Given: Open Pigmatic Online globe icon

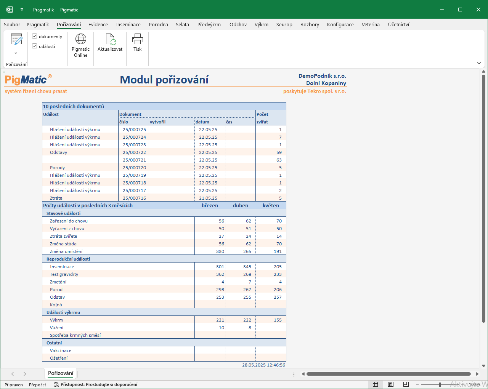Looking at the screenshot, I should point(80,39).
